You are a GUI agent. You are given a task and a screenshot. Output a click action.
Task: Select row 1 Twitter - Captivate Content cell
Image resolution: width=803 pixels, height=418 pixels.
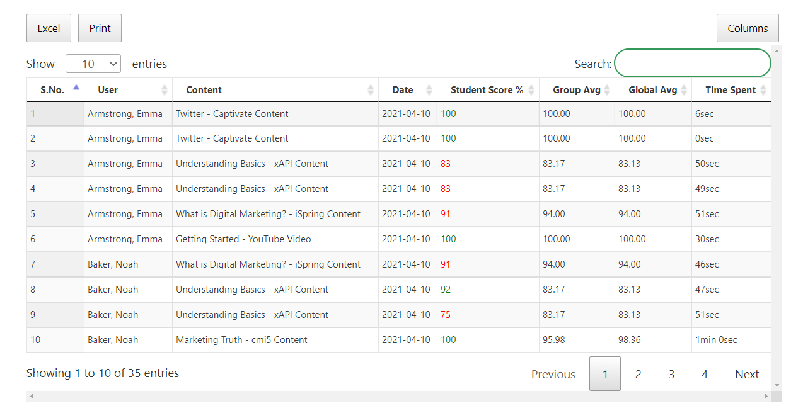[275, 114]
